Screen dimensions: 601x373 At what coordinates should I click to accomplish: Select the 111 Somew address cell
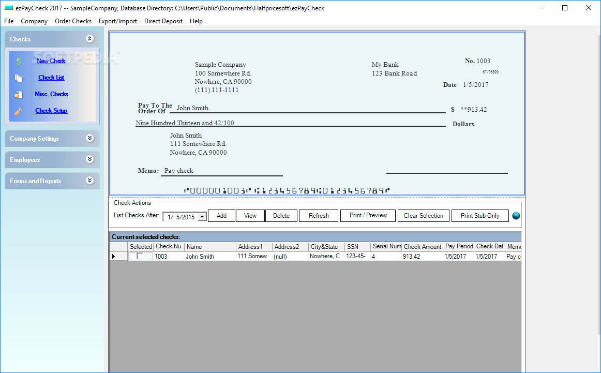(x=254, y=256)
